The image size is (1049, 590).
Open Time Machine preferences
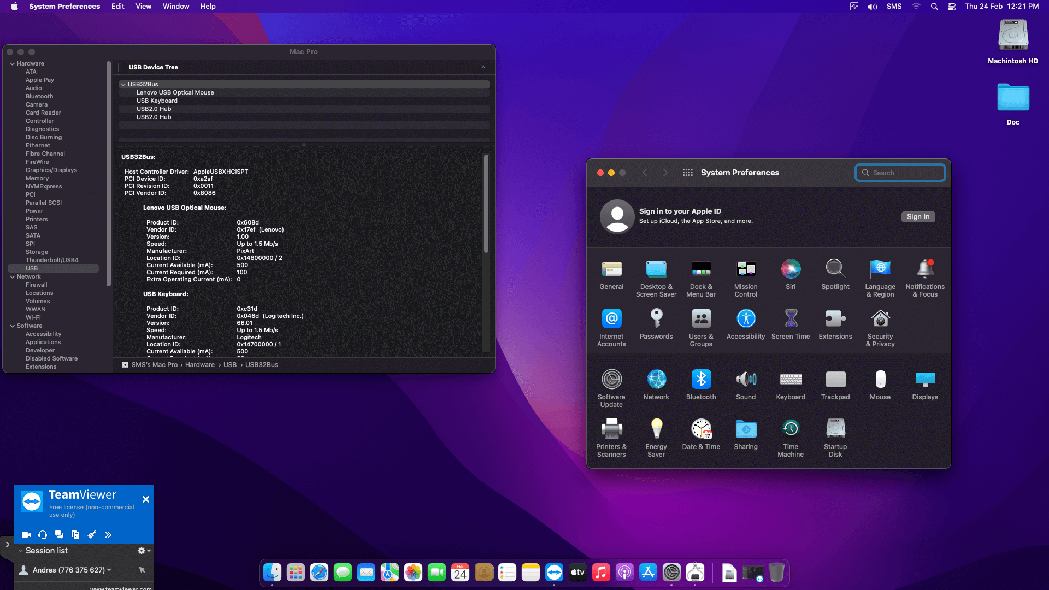point(791,439)
